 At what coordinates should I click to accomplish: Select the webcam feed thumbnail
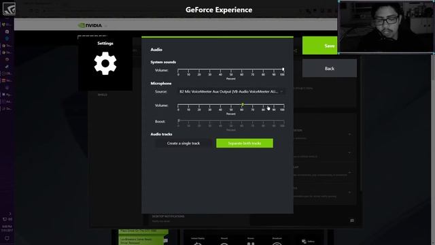click(x=386, y=27)
